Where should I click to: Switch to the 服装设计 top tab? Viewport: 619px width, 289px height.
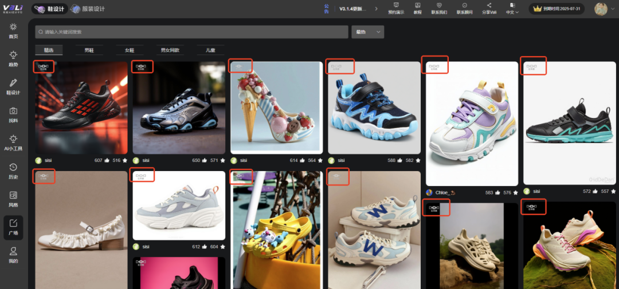88,9
